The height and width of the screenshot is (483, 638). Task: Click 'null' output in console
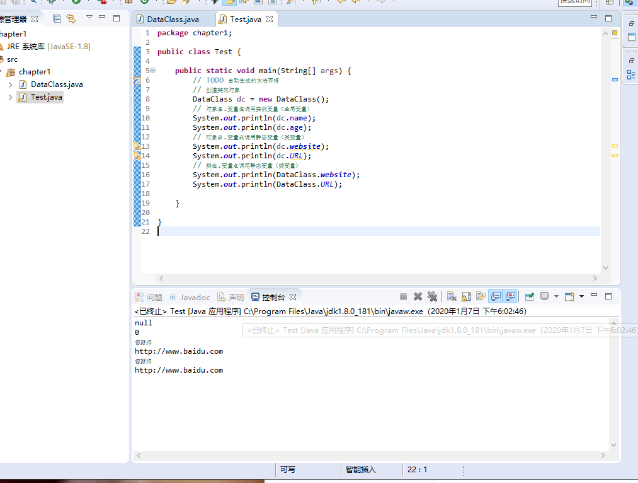[143, 323]
